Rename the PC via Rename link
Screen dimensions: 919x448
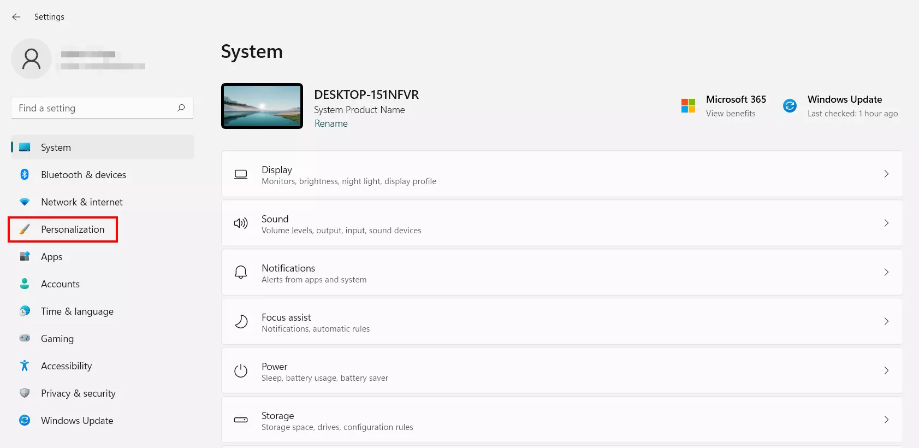tap(331, 123)
